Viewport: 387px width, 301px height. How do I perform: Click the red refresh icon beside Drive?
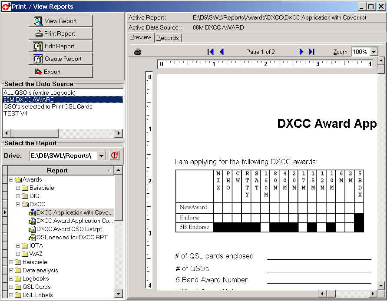[x=114, y=155]
